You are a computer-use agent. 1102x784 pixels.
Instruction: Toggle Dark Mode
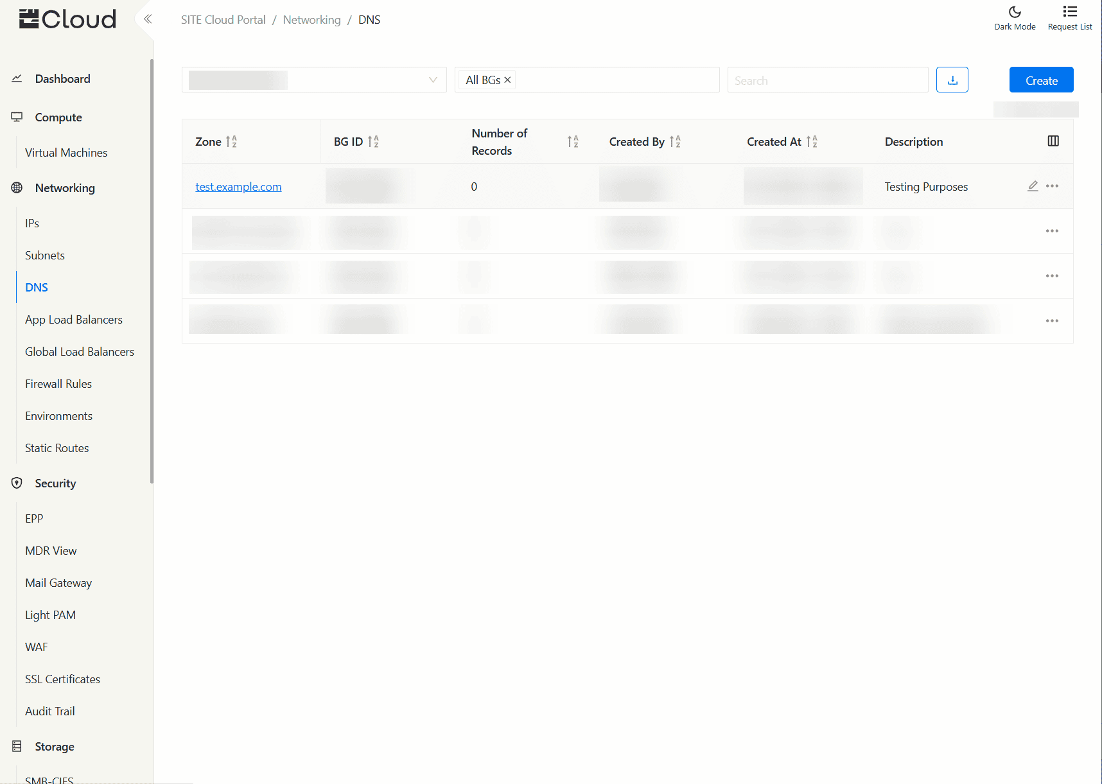click(1015, 18)
